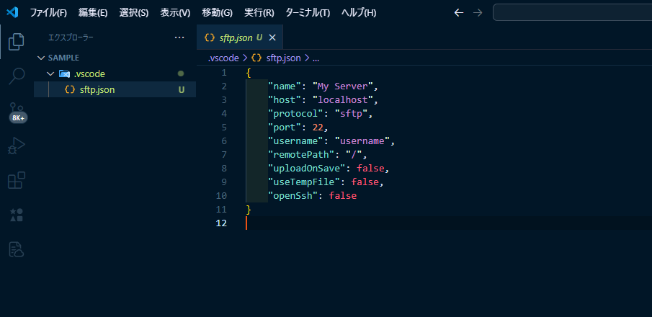
Task: Close the sftp.json editor tab
Action: [272, 37]
